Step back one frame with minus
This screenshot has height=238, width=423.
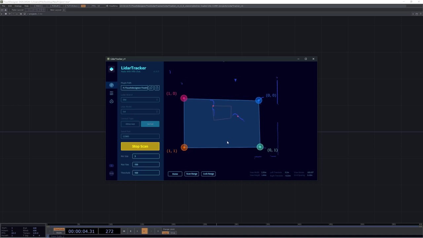[151, 231]
